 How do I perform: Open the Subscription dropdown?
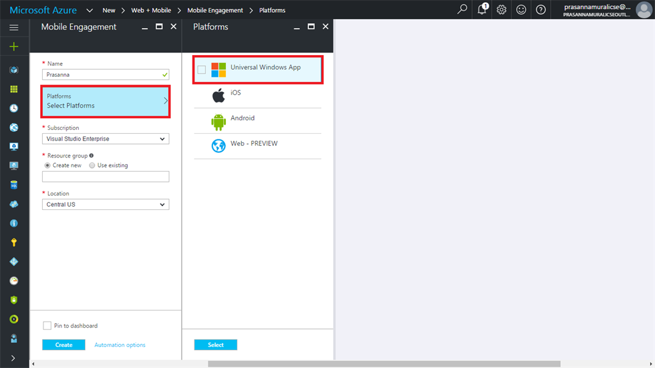click(x=106, y=139)
